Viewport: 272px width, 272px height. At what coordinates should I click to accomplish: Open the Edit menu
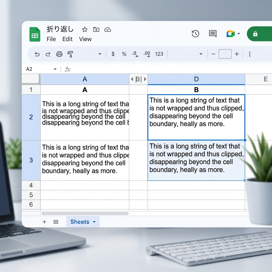(x=67, y=39)
